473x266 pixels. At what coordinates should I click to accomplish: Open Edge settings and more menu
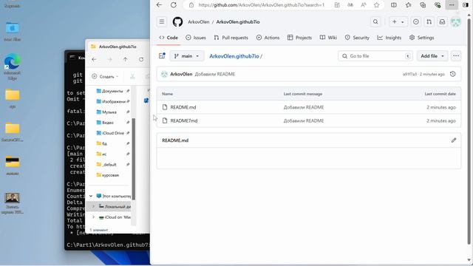pyautogui.click(x=452, y=5)
